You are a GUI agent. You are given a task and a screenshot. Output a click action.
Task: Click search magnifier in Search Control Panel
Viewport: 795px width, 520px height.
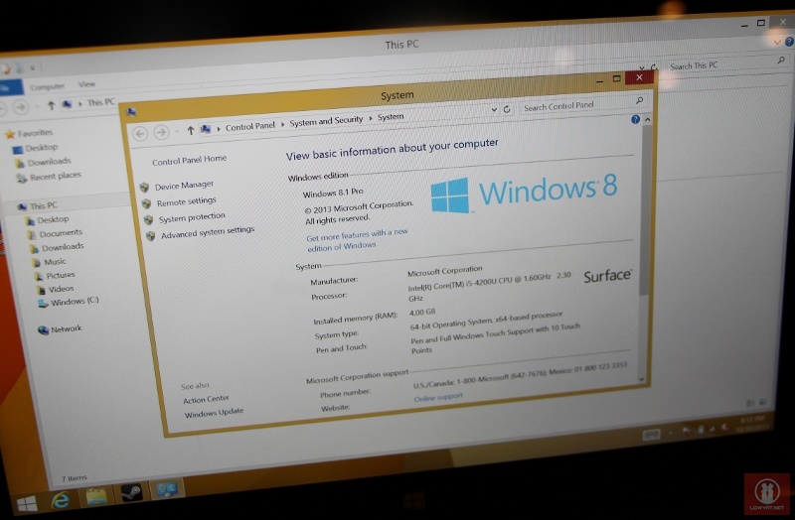(639, 101)
